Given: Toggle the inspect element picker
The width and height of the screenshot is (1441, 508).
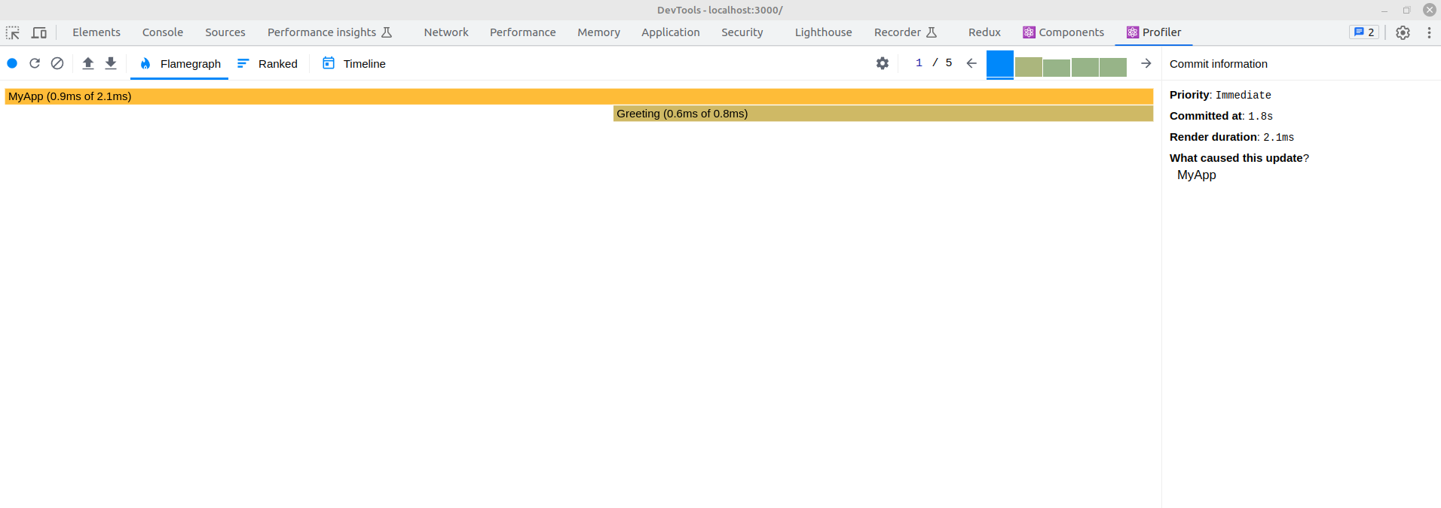Looking at the screenshot, I should click(x=13, y=32).
